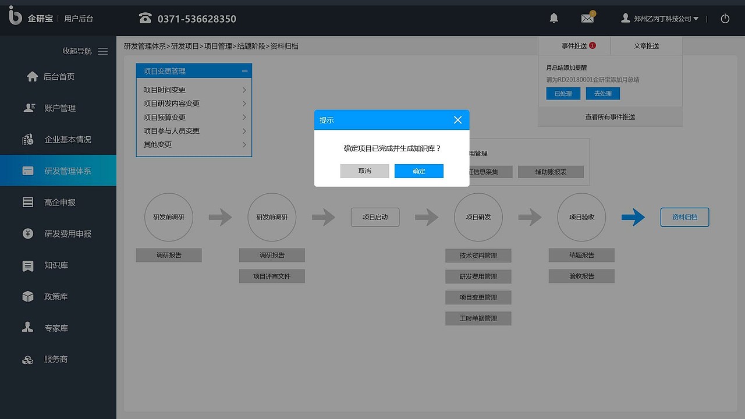Click 取消 in the dialog
The height and width of the screenshot is (419, 745).
[x=364, y=171]
